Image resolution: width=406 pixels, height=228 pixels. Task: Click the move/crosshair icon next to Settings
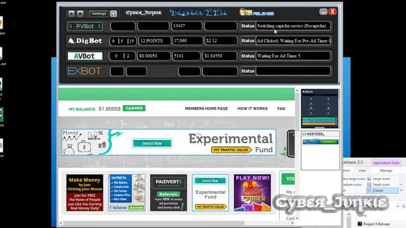[x=114, y=13]
